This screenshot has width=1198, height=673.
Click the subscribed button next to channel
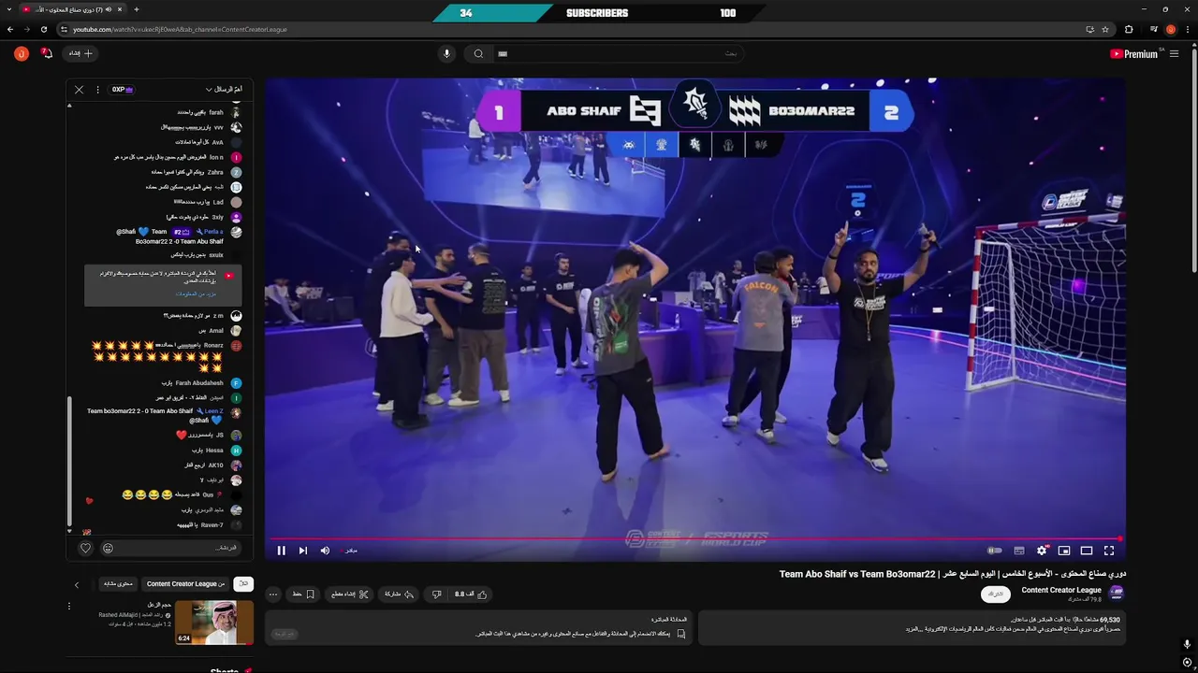tap(996, 594)
